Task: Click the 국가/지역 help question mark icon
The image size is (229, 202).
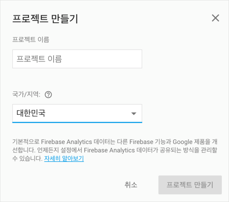Action: 48,94
